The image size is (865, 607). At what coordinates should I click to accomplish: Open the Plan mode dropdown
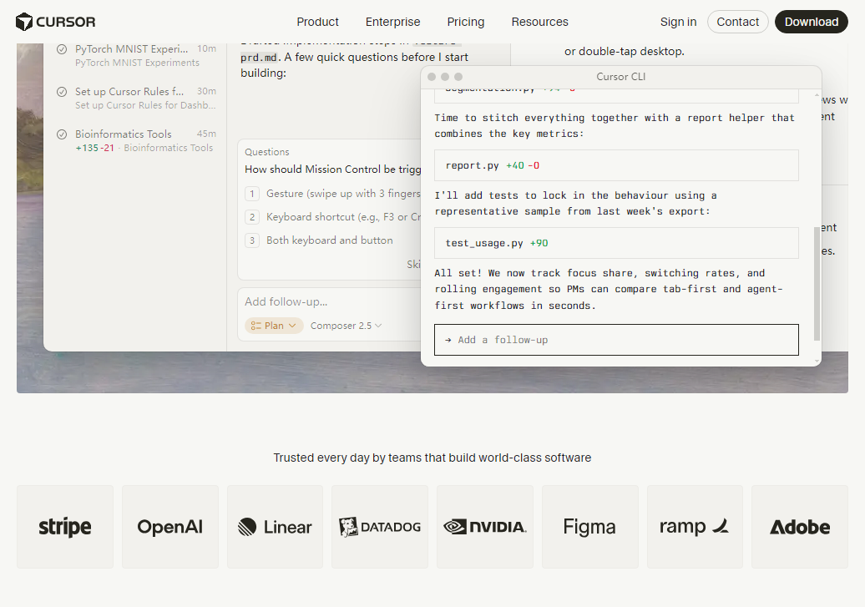(274, 326)
